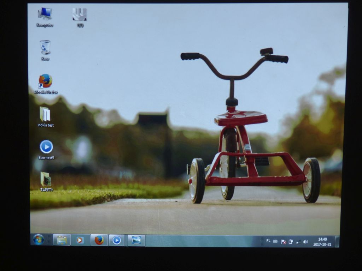Open the network signal tray icon
Screen dimensions: 362x271
pyautogui.click(x=298, y=242)
